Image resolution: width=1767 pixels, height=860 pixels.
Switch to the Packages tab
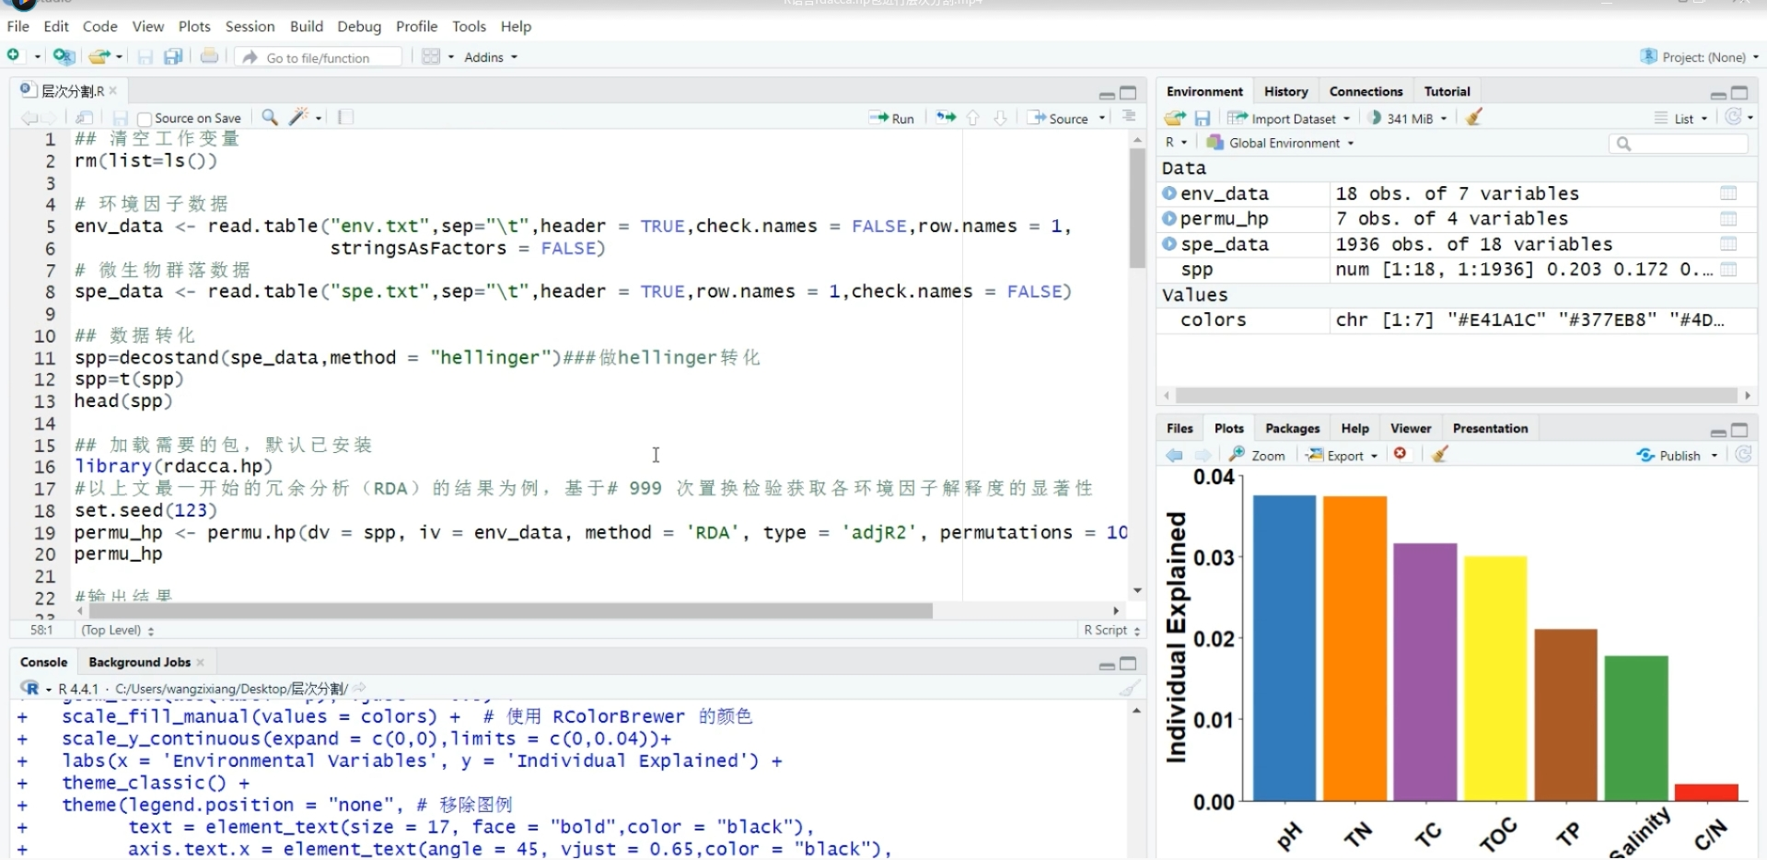click(x=1292, y=428)
